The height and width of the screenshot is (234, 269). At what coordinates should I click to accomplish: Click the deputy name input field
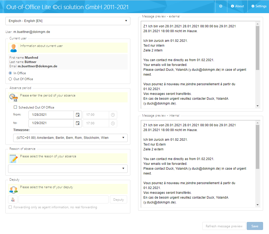tap(63, 200)
